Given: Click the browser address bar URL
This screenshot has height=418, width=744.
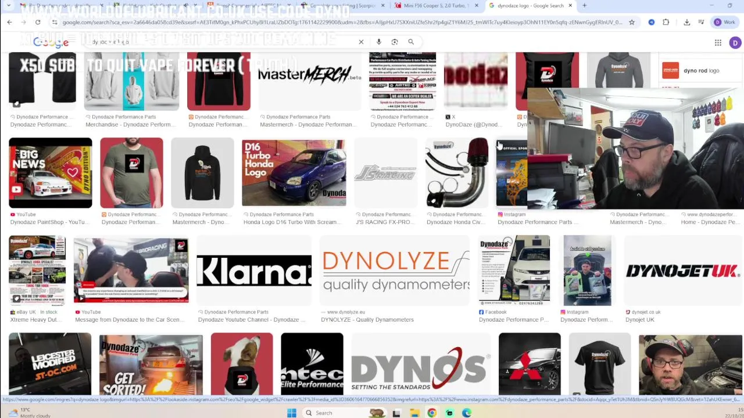Looking at the screenshot, I should [342, 22].
